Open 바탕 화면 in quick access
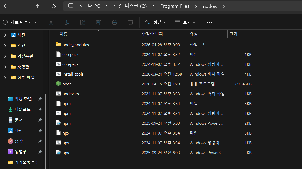Viewport: 302px width, 169px height. pos(23,99)
